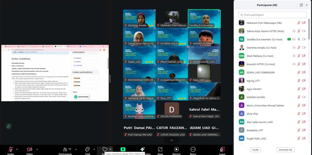Open the Apps icon in toolbar
This screenshot has width=312, height=155.
(160, 149)
